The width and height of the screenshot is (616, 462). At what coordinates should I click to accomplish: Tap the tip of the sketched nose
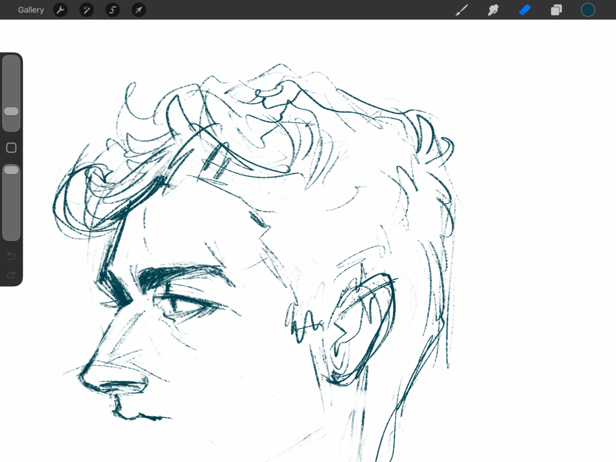tap(83, 377)
